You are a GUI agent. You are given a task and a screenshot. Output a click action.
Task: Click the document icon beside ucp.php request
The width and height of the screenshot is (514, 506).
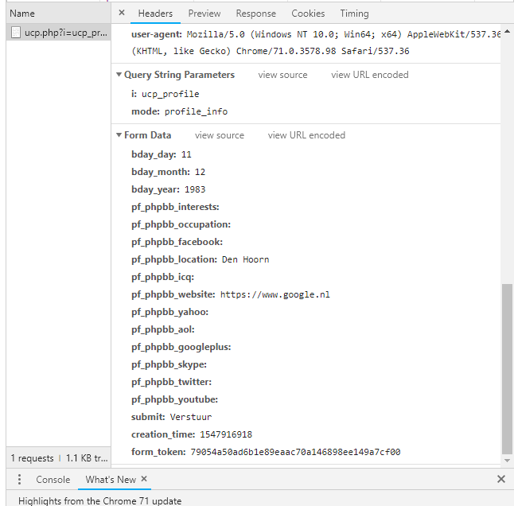[15, 33]
